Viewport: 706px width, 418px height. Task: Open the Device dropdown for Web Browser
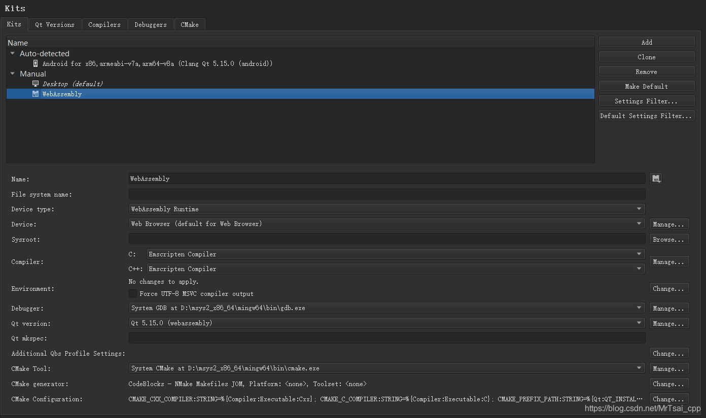point(387,223)
